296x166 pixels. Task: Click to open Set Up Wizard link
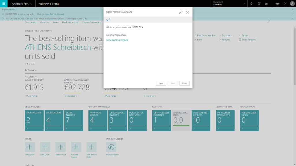pos(50,14)
